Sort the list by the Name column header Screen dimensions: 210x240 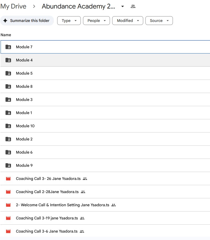pos(6,35)
